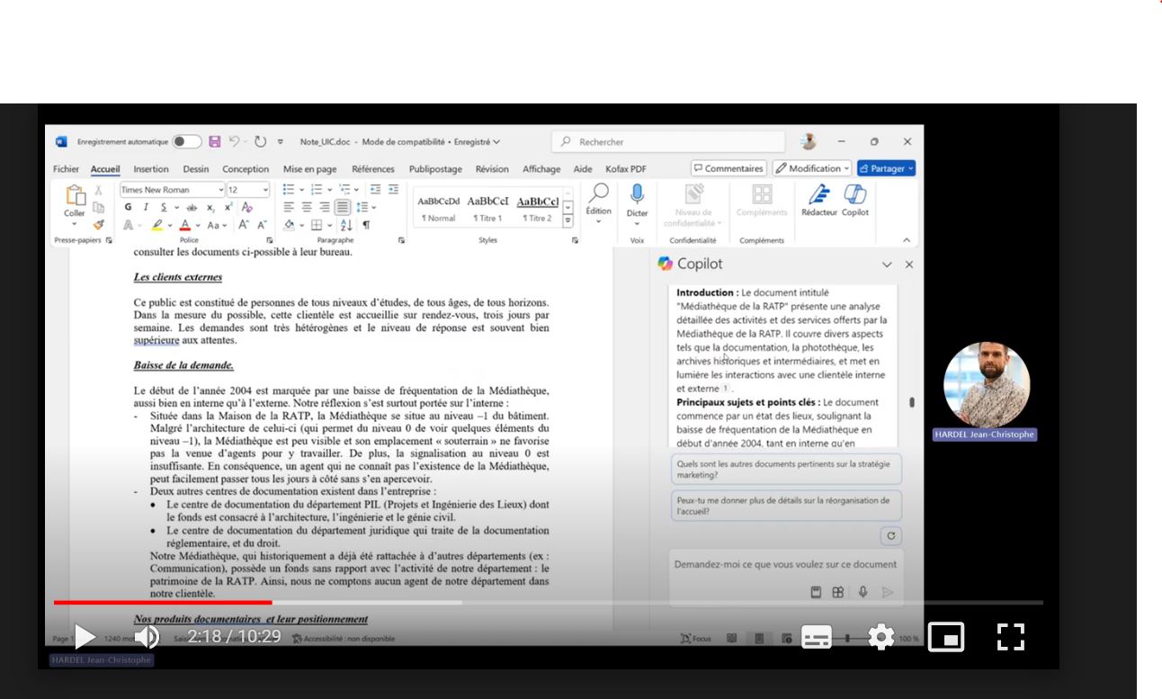Screen dimensions: 1162x699
Task: Toggle strikethrough formatting
Action: point(190,207)
